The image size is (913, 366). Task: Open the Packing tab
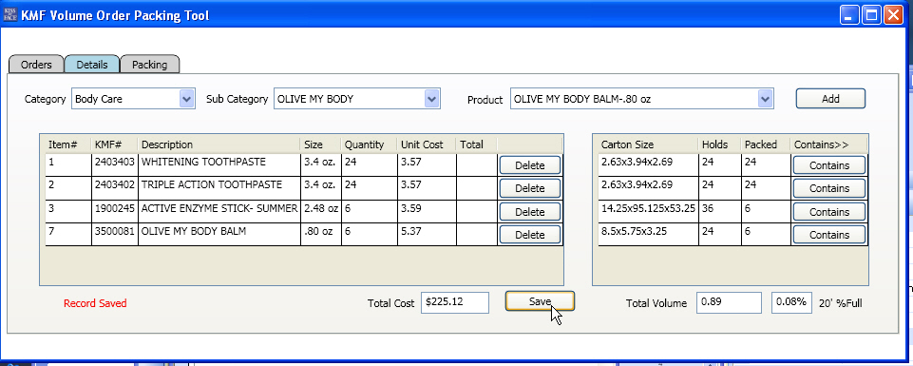pos(150,64)
